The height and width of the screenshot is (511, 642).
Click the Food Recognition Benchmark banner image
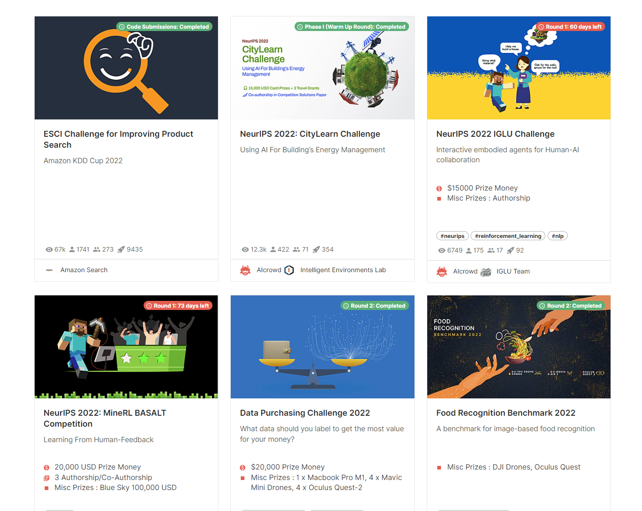point(519,347)
